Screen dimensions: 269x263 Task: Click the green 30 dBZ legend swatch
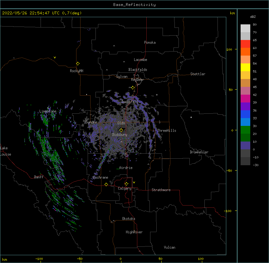coord(245,130)
